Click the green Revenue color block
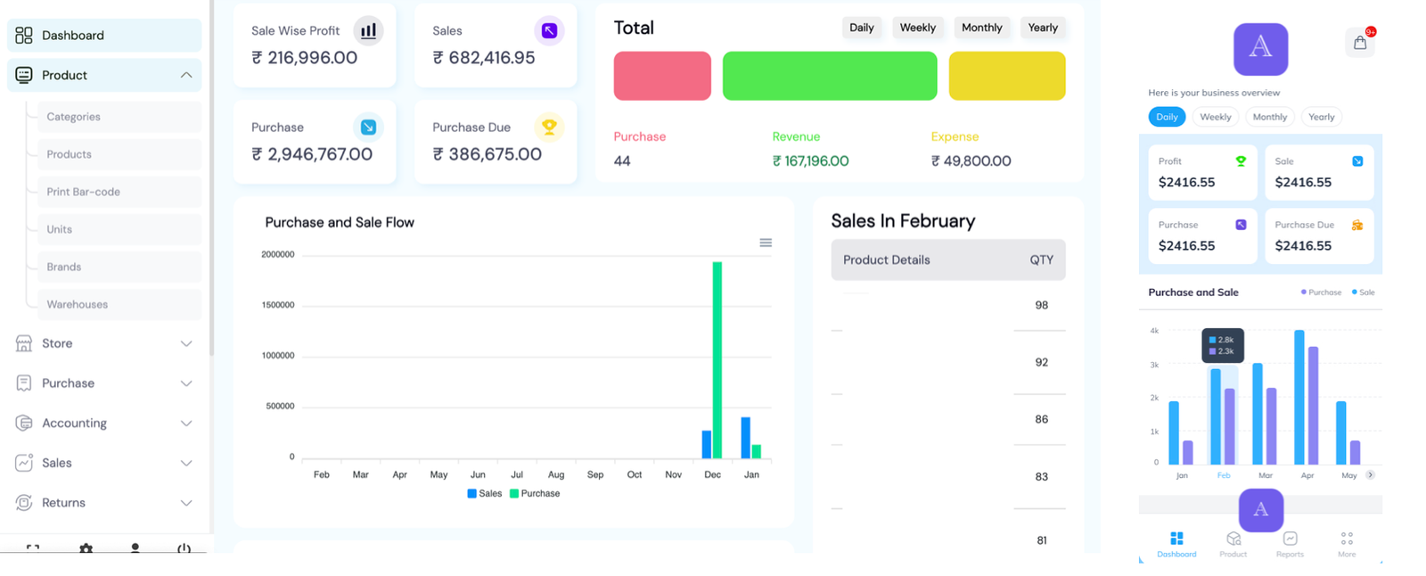Image resolution: width=1426 pixels, height=576 pixels. coord(830,76)
